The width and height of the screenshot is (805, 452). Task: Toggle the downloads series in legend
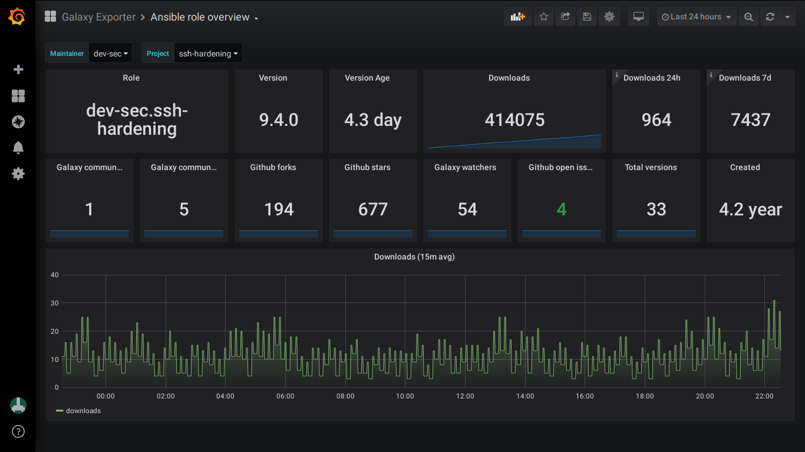pos(83,411)
